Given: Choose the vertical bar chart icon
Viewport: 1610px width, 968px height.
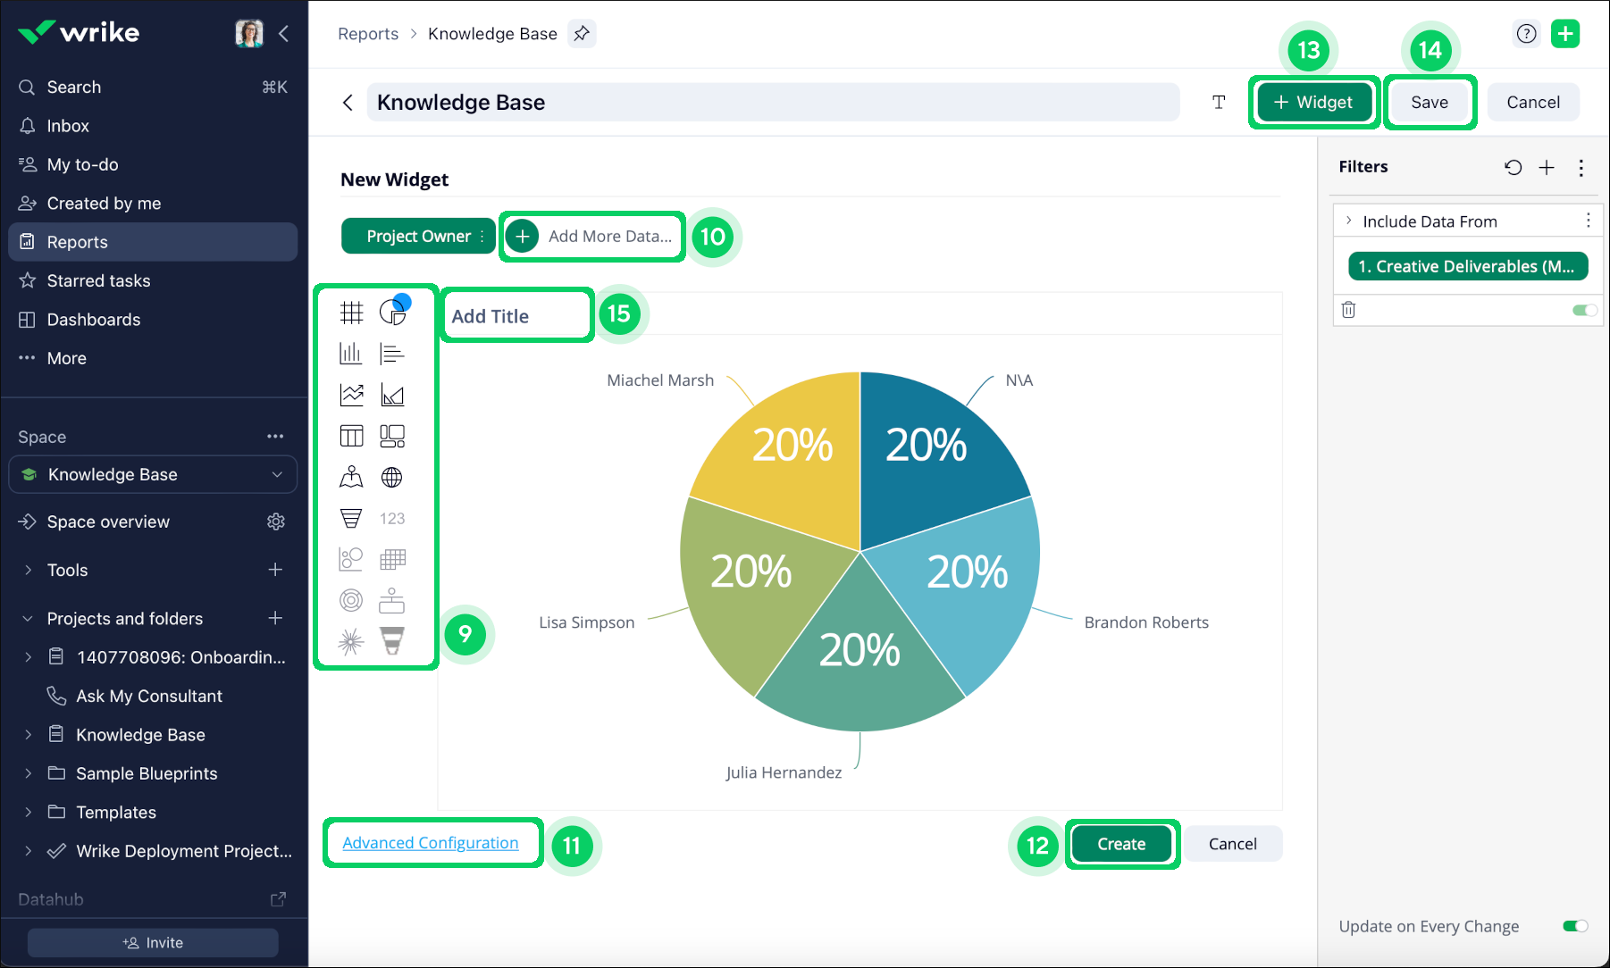Looking at the screenshot, I should pyautogui.click(x=351, y=354).
